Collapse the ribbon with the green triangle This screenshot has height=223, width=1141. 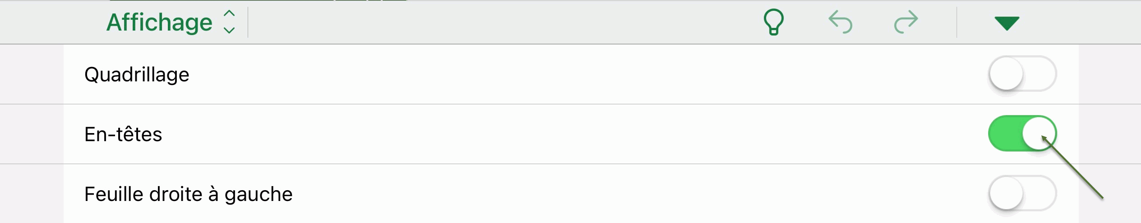(x=1007, y=23)
